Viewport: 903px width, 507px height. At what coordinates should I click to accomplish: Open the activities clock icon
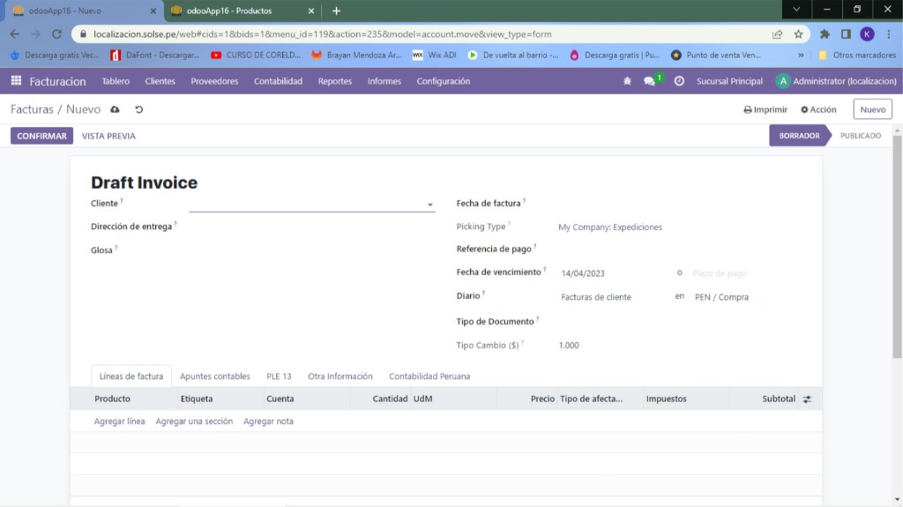(x=679, y=81)
